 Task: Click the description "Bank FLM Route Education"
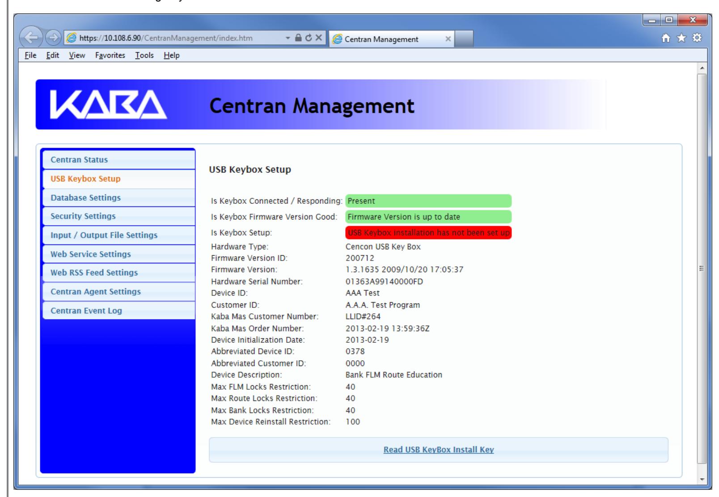tap(394, 375)
